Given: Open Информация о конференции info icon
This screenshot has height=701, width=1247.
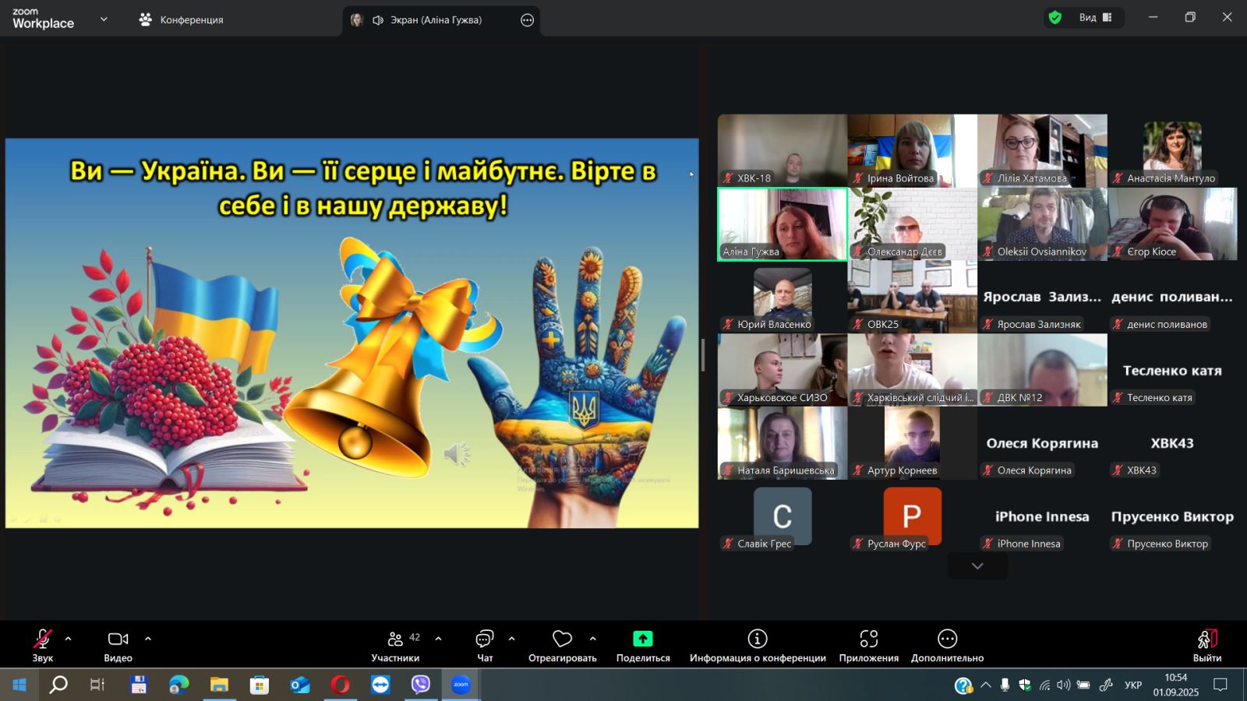Looking at the screenshot, I should pyautogui.click(x=757, y=639).
